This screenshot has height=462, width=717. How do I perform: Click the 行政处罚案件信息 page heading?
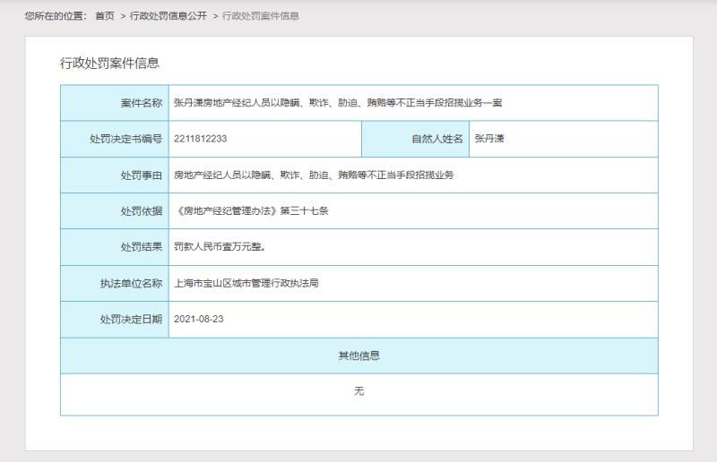(109, 63)
